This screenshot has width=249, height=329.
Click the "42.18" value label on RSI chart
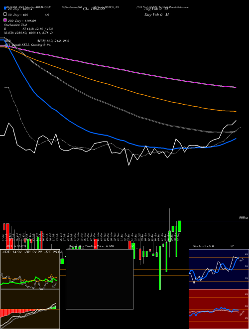coord(241,314)
